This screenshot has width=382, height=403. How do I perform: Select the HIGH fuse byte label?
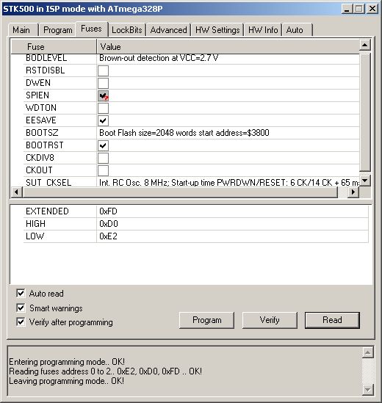(35, 224)
